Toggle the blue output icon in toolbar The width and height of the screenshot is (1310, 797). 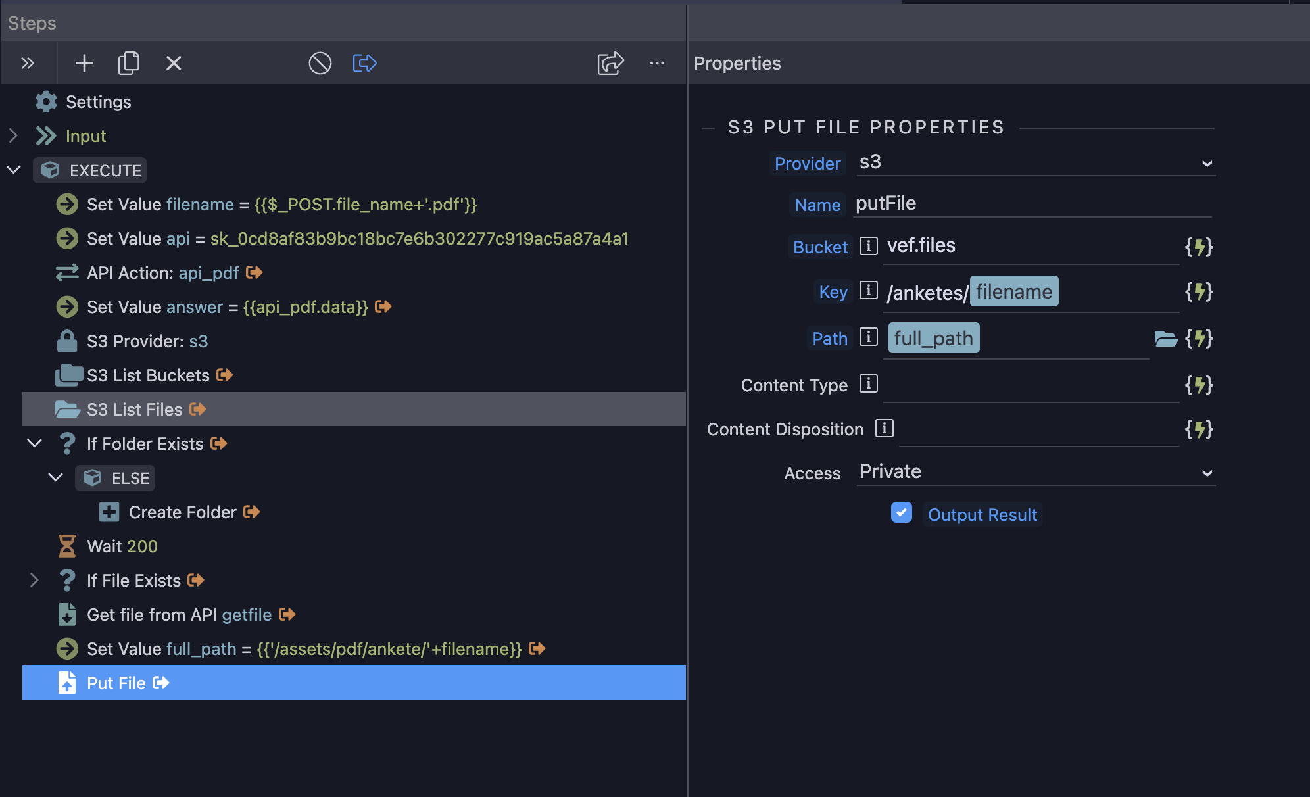(x=365, y=63)
